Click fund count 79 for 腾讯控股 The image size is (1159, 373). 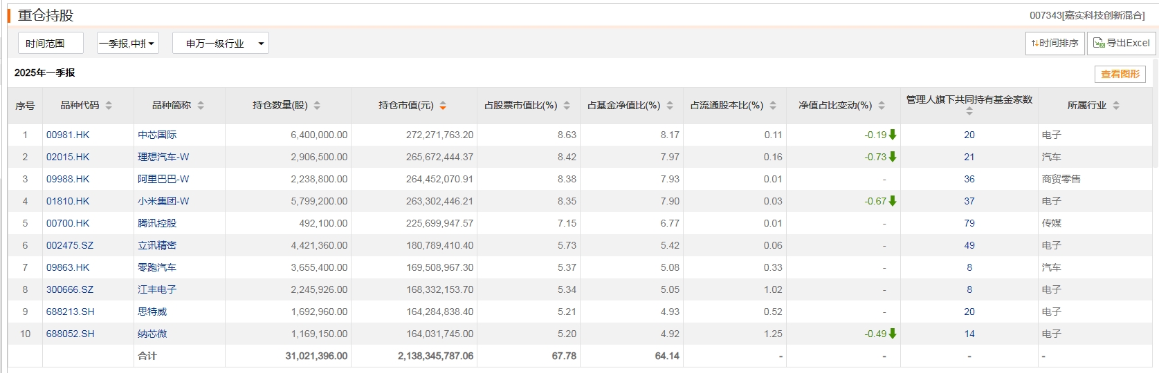pyautogui.click(x=969, y=223)
